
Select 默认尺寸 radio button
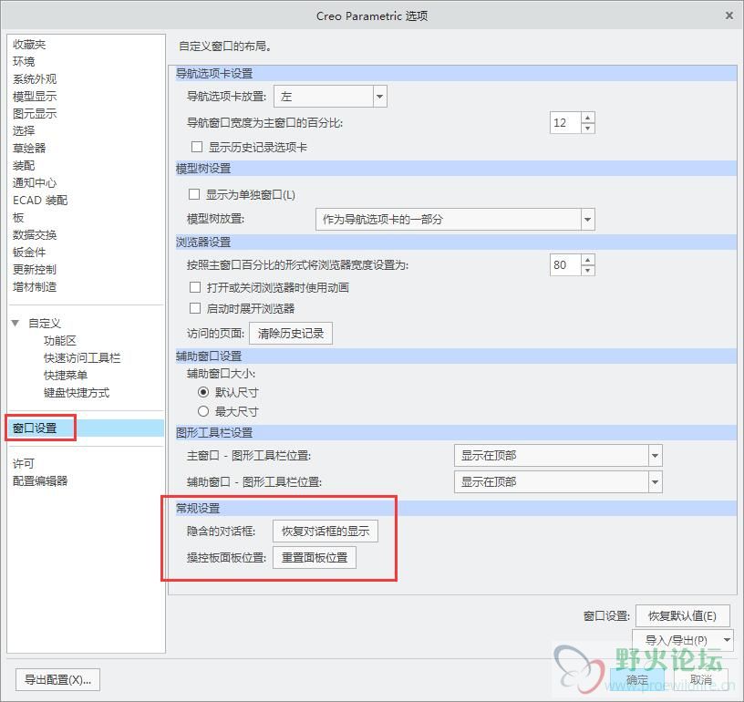tap(203, 392)
